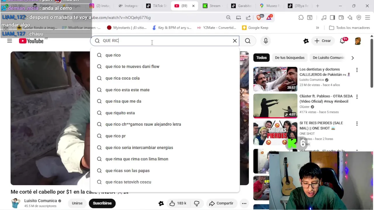Choose suggestion 'que rima que rima con lima limon'
This screenshot has height=210, width=374.
[165, 159]
